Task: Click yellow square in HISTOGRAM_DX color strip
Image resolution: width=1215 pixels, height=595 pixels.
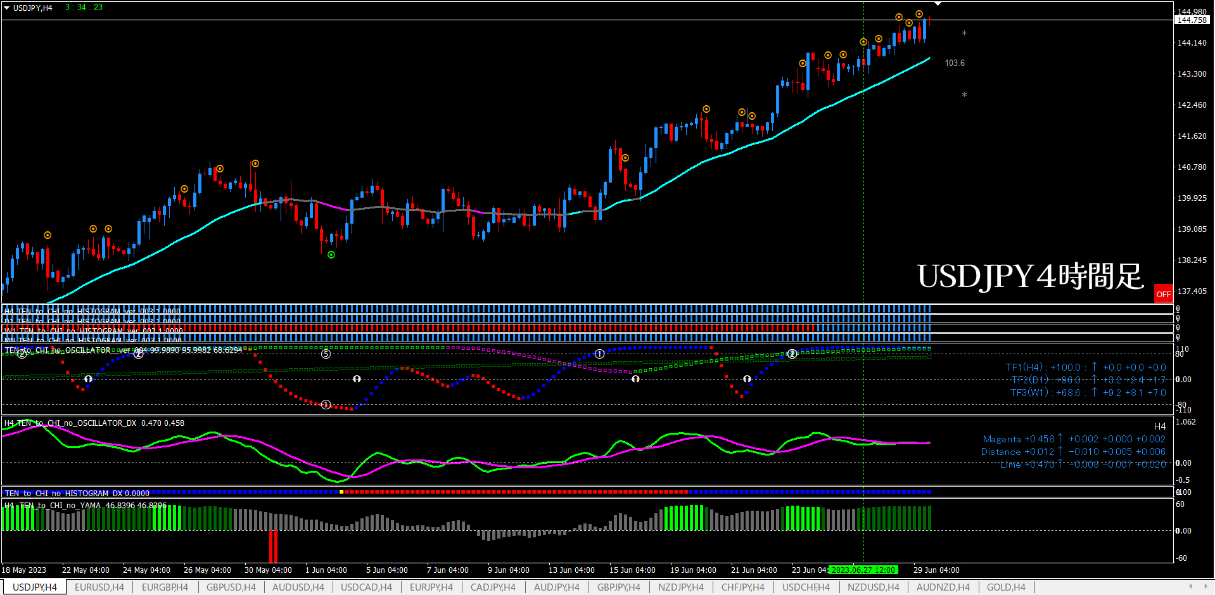Action: (x=341, y=492)
